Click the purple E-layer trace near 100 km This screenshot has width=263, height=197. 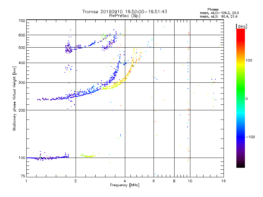[48, 158]
